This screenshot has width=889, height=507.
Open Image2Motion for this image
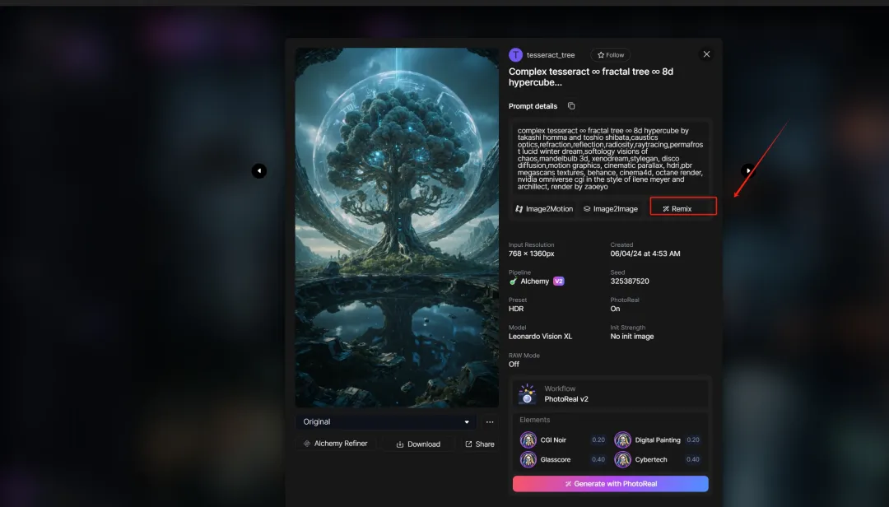tap(544, 209)
